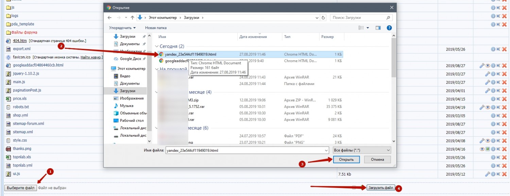Click the Загрузить файл button
The height and width of the screenshot is (196, 510).
381,188
